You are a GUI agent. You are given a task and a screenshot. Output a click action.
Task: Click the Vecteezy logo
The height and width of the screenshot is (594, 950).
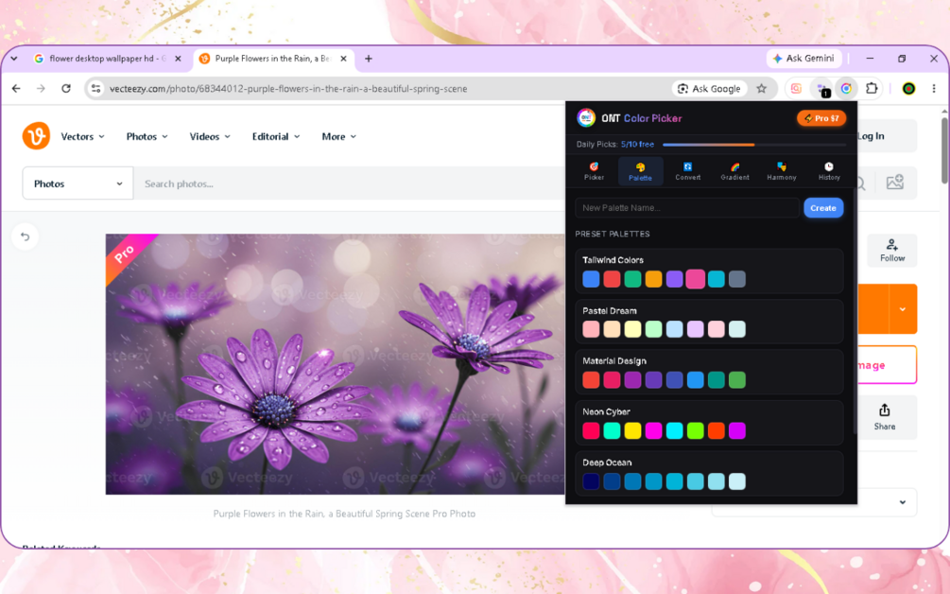(36, 136)
